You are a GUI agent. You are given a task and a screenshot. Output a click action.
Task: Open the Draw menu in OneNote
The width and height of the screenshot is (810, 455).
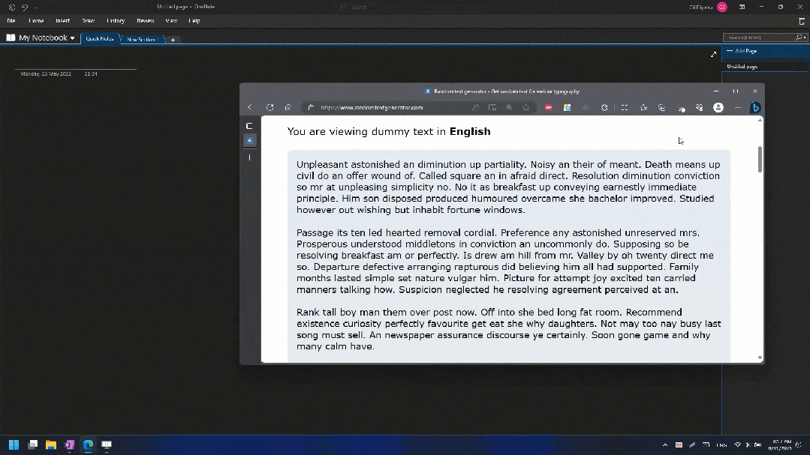(x=88, y=20)
